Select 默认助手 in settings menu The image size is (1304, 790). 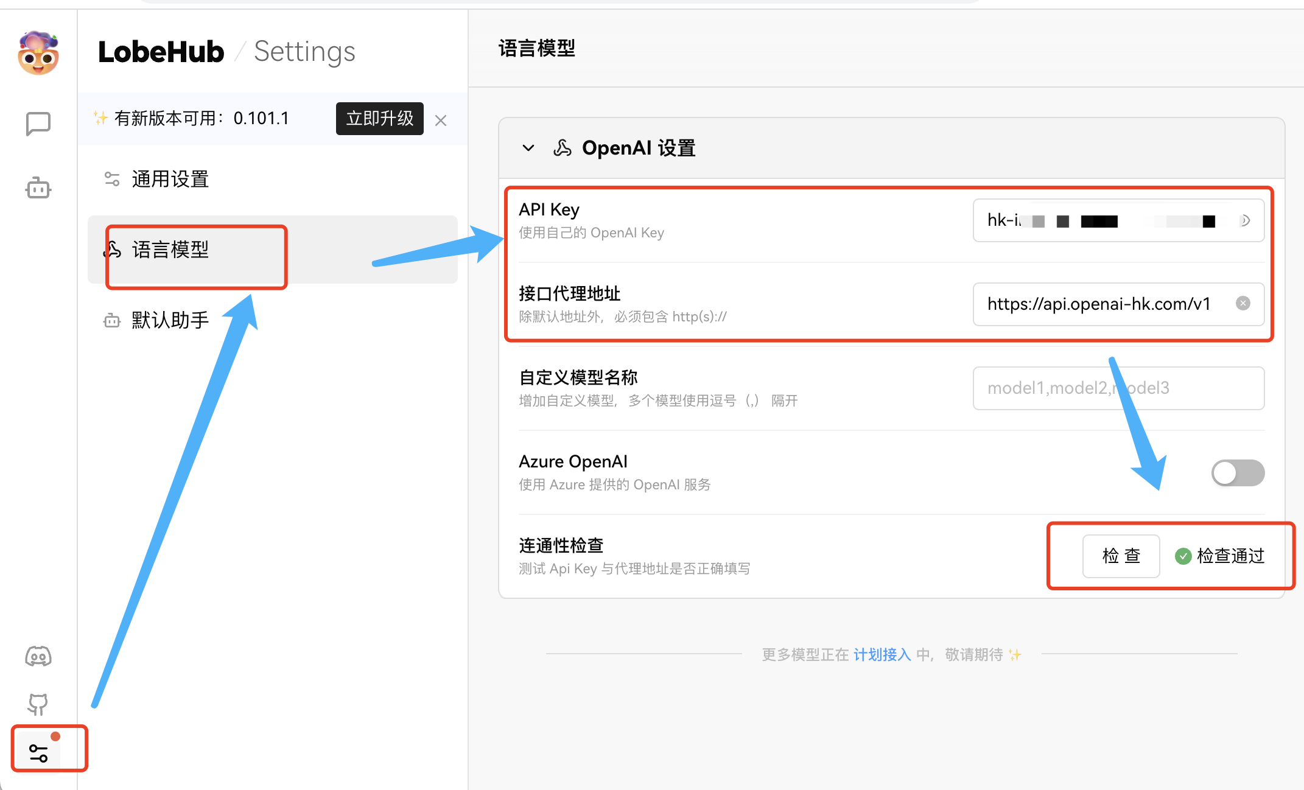pos(170,320)
